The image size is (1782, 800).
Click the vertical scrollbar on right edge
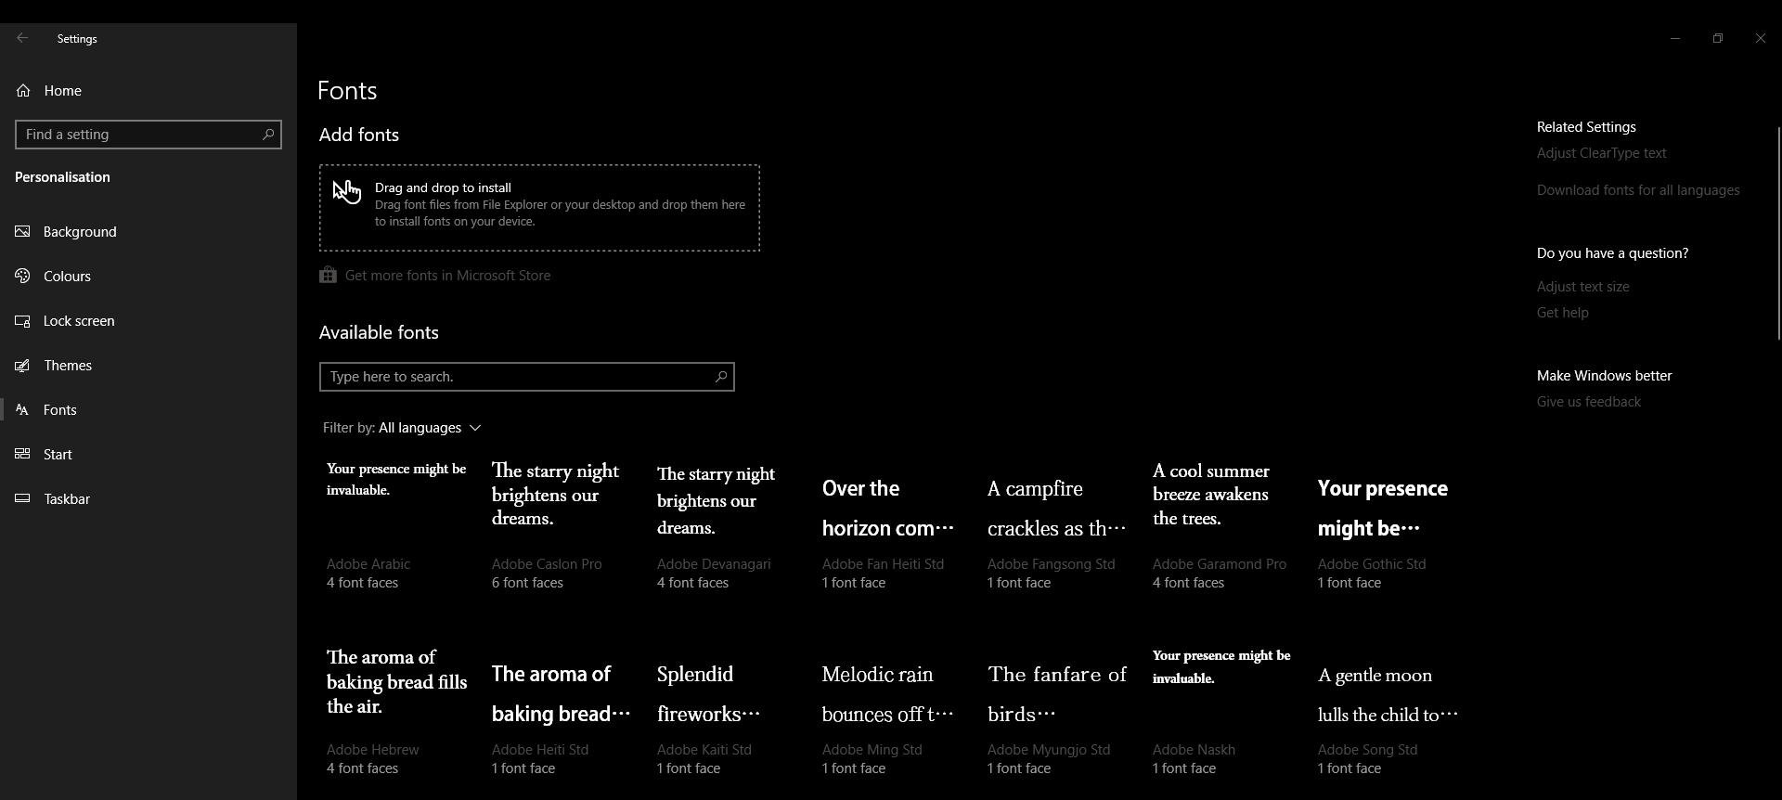[x=1778, y=232]
